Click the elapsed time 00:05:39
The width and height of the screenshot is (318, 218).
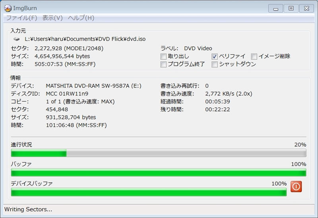[217, 101]
